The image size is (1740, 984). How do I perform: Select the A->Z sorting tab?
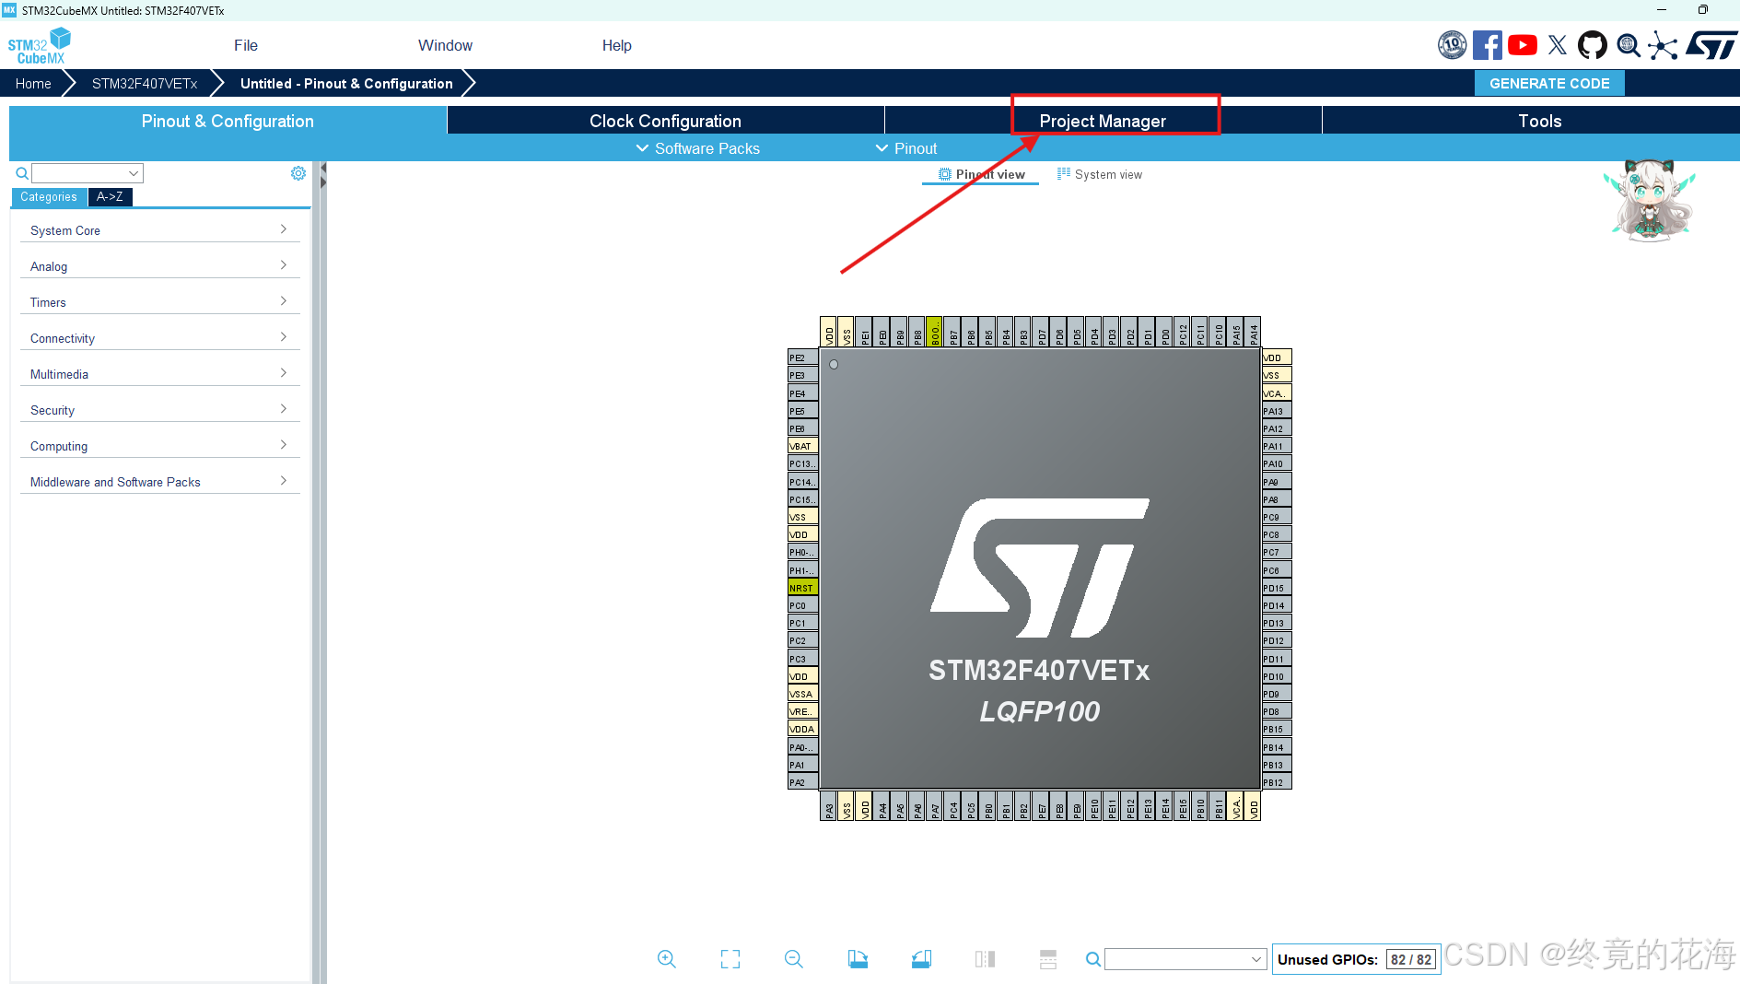pyautogui.click(x=110, y=197)
